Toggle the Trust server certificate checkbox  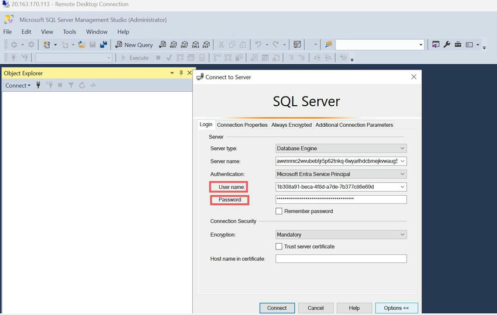[x=279, y=246]
